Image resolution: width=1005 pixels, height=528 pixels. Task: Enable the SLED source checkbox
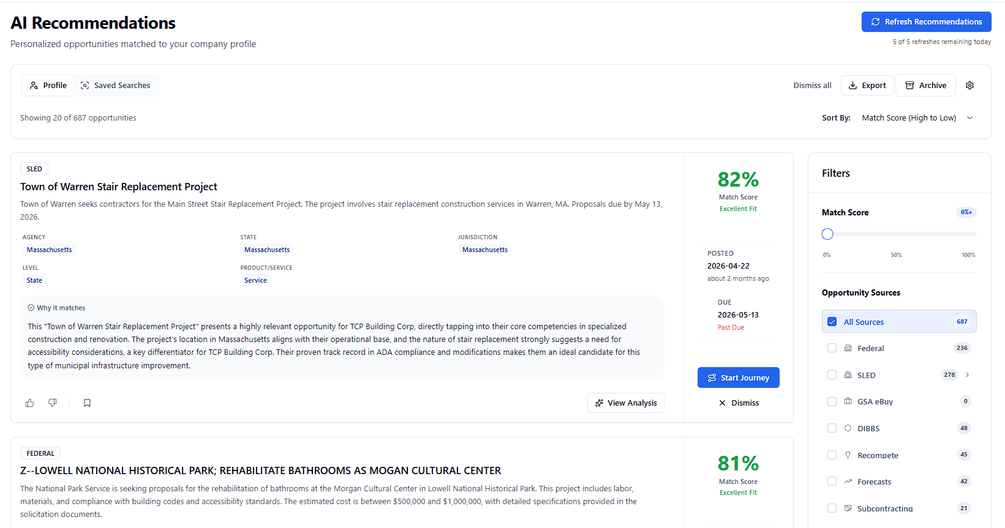click(832, 375)
